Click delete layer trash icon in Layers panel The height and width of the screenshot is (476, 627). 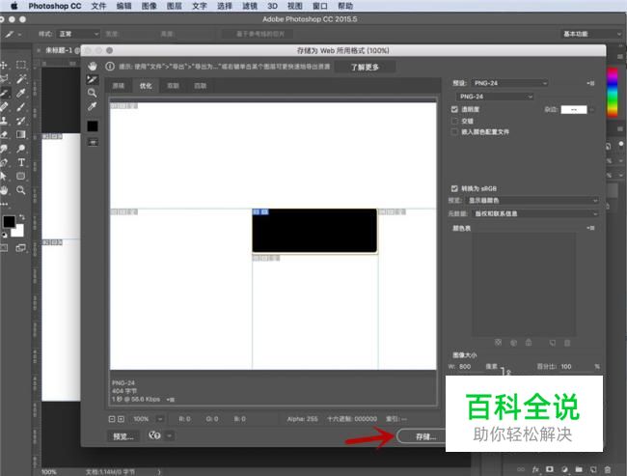pos(608,469)
